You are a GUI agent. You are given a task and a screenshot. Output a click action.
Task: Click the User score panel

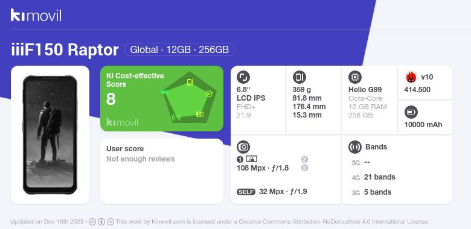coord(162,171)
